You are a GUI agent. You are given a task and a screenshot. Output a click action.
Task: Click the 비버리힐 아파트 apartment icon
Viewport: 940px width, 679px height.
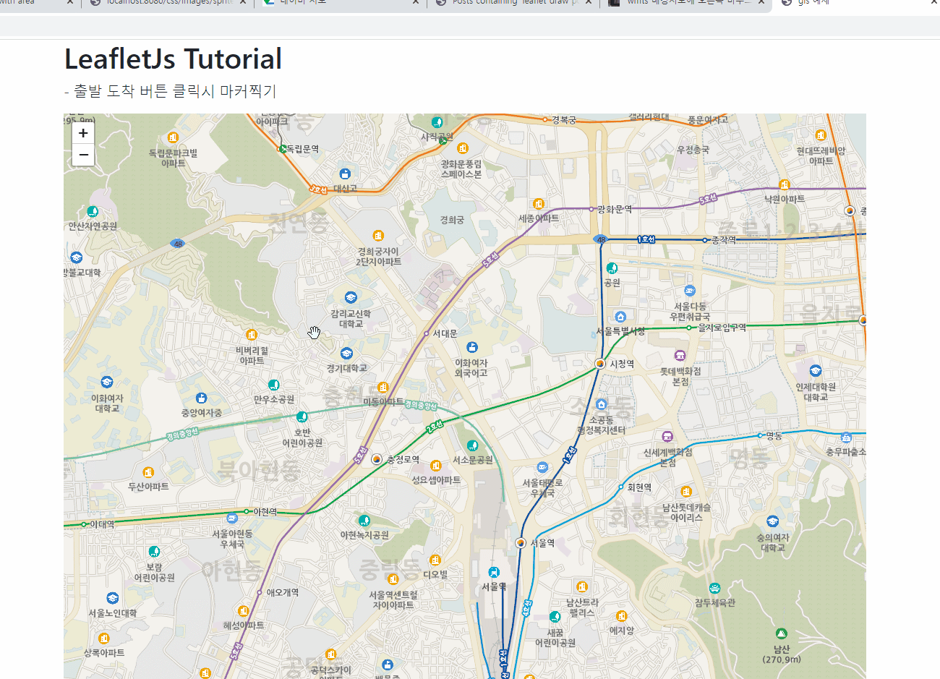pyautogui.click(x=252, y=335)
